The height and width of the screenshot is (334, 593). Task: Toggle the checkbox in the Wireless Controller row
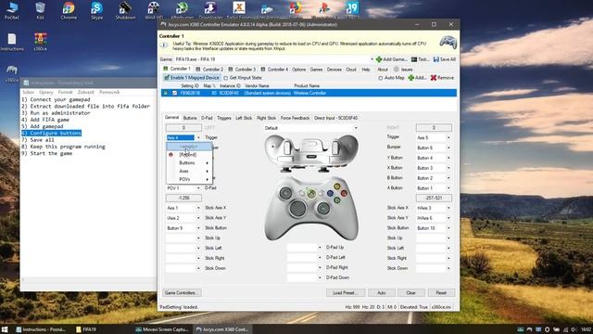click(x=175, y=93)
